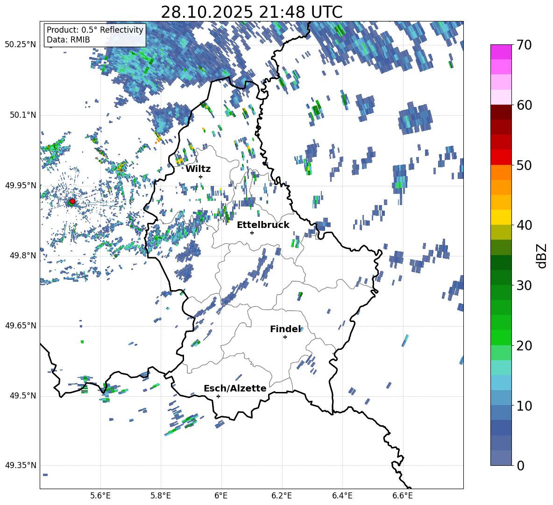Click the 5.8°E longitude label
553x505 pixels.
(161, 496)
